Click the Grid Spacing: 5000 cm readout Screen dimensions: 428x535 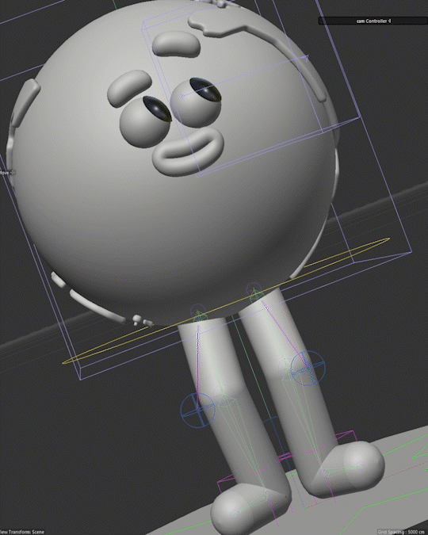(x=401, y=532)
